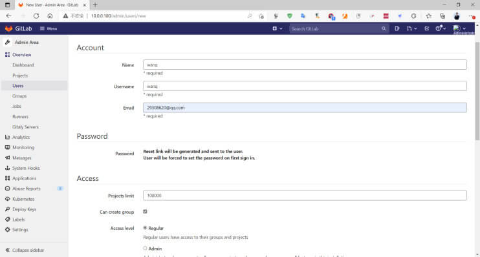Click into the Username input field
Image resolution: width=480 pixels, height=257 pixels.
point(305,86)
